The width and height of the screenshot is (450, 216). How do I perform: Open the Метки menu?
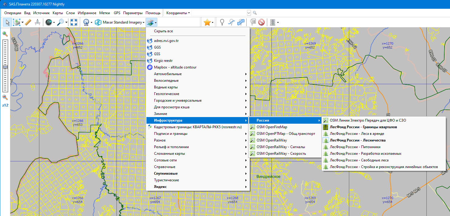coord(104,13)
